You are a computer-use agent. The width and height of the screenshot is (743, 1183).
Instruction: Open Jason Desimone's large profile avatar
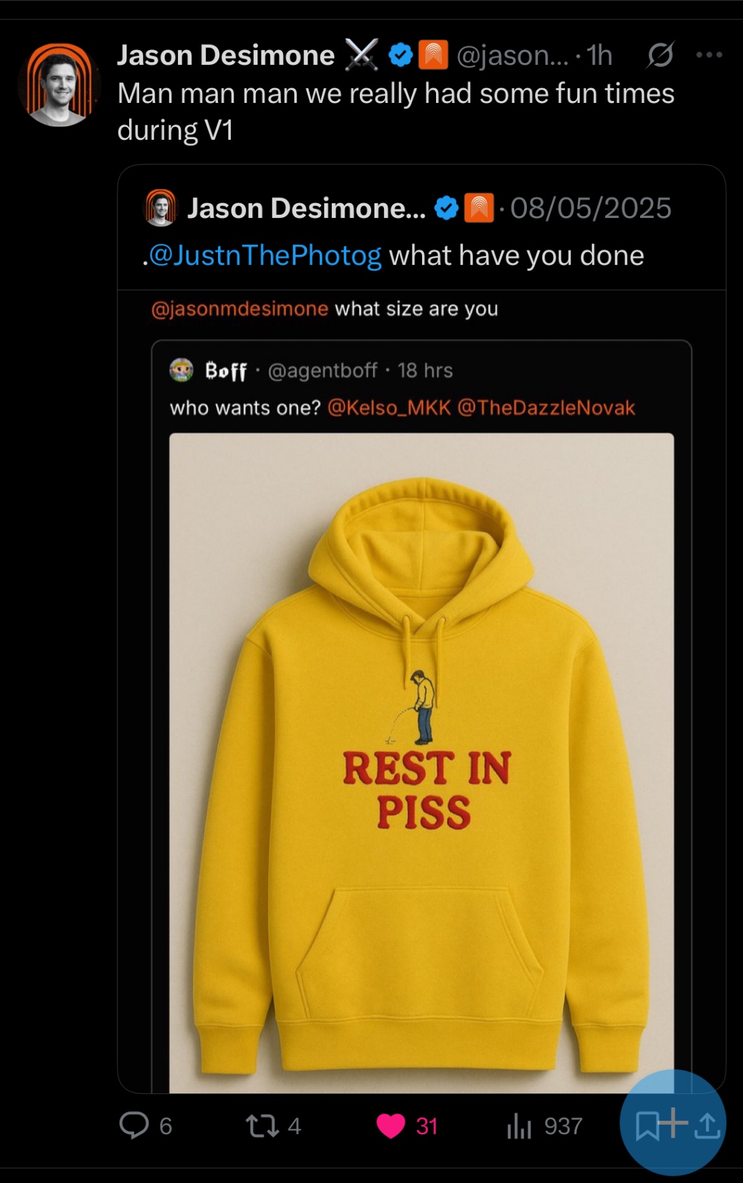click(x=60, y=86)
